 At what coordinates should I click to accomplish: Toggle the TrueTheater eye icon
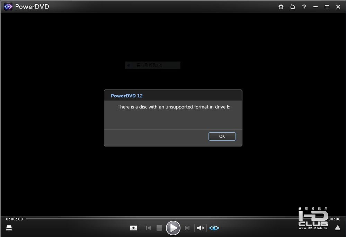pos(214,228)
